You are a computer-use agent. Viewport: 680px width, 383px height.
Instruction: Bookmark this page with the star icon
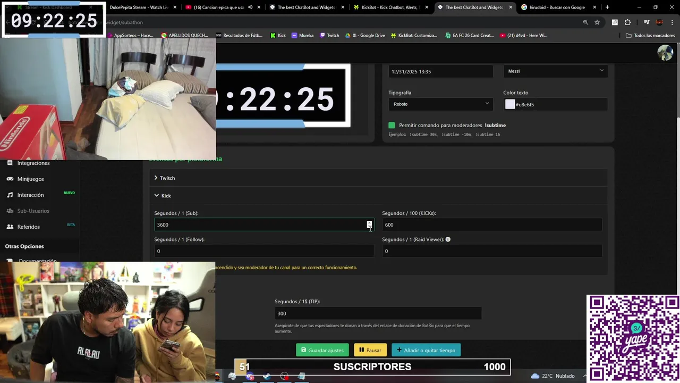(597, 22)
